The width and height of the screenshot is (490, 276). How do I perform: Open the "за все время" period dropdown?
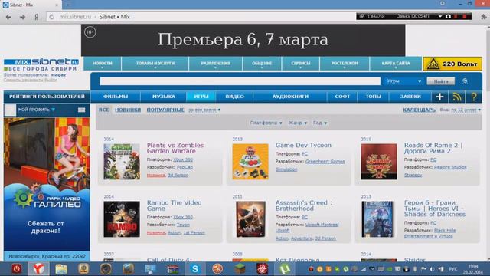pos(204,110)
